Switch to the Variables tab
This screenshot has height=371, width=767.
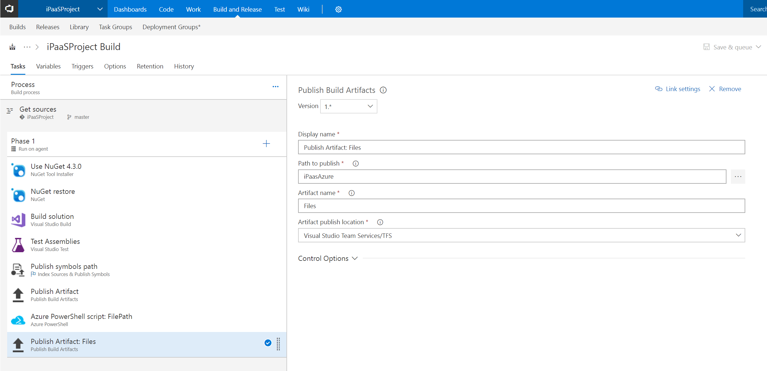point(48,66)
